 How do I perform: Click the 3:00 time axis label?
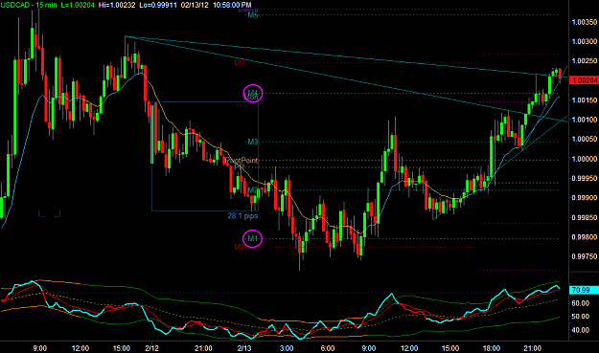click(287, 348)
